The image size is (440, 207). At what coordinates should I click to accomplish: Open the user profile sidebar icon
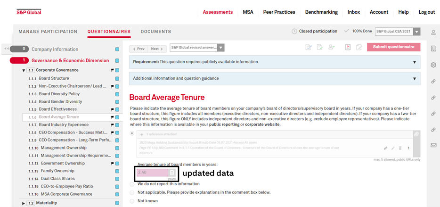(433, 33)
